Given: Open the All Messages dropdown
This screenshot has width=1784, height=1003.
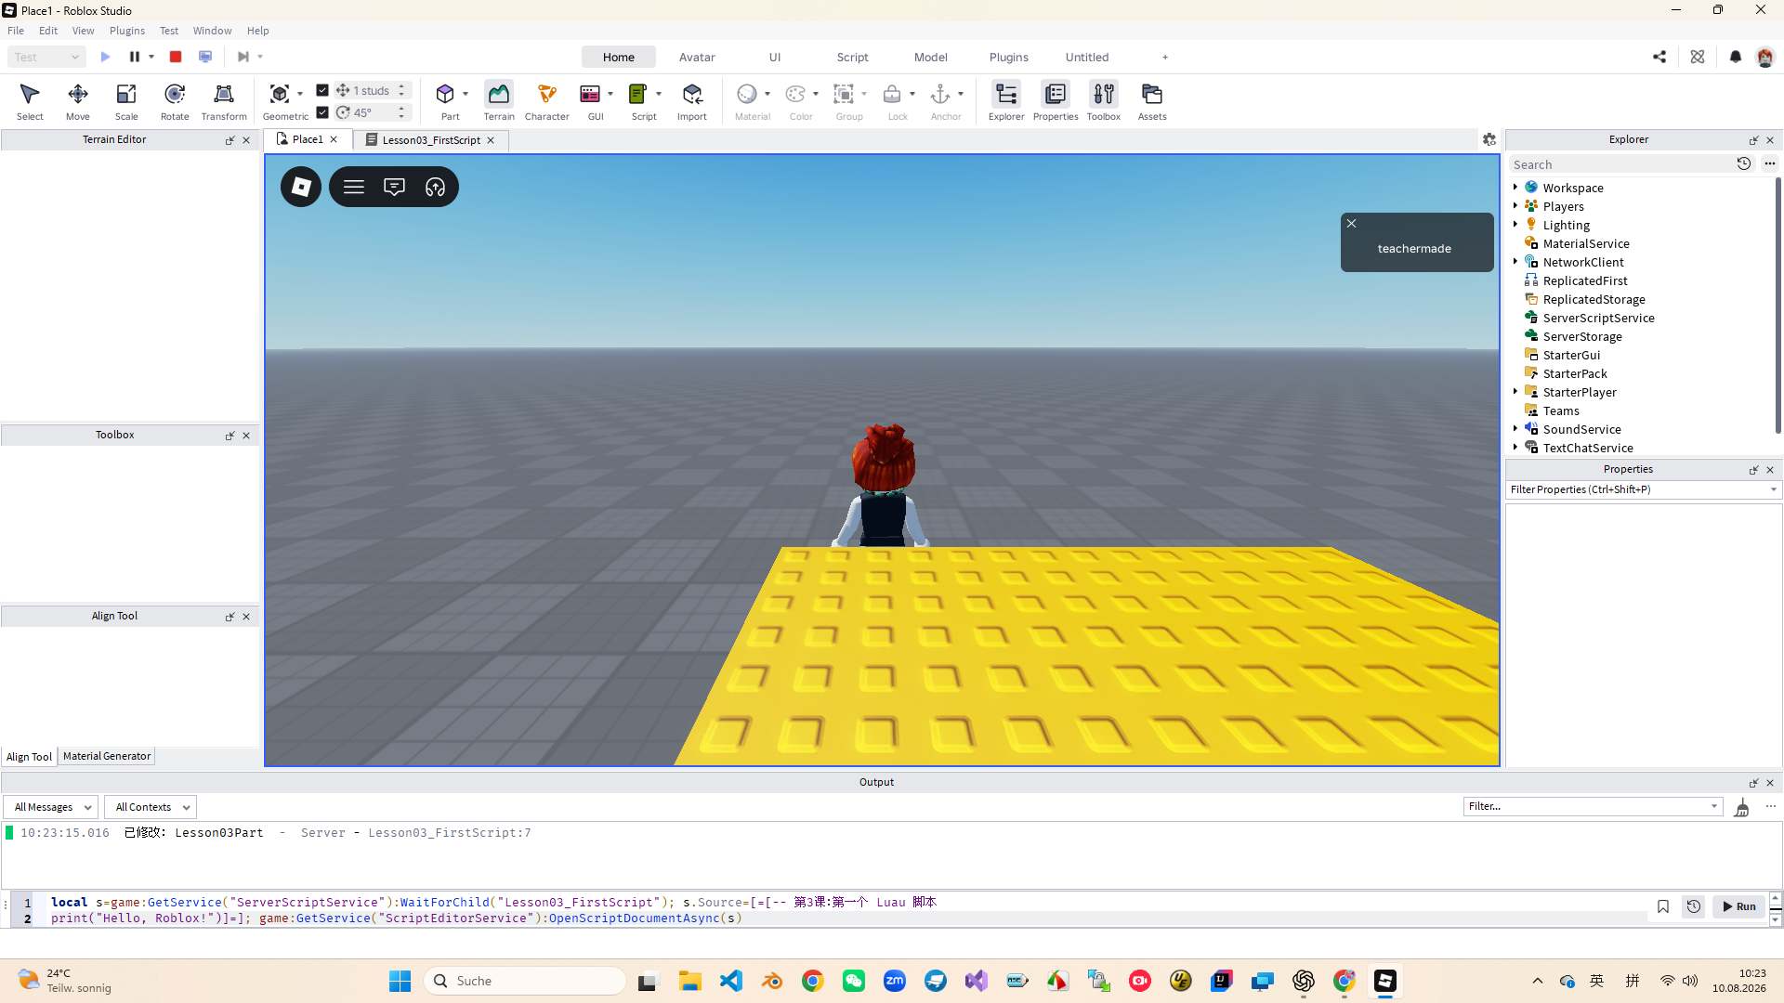Looking at the screenshot, I should point(50,807).
